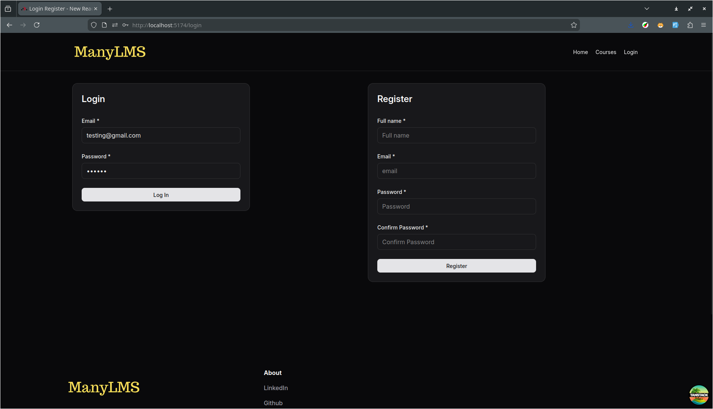The image size is (713, 409).
Task: Click the ManyLMS logo in the header
Action: [x=110, y=53]
